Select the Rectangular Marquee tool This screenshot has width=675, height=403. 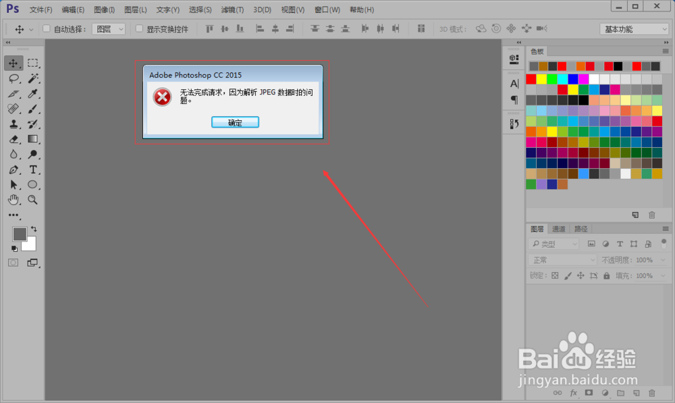[x=32, y=63]
